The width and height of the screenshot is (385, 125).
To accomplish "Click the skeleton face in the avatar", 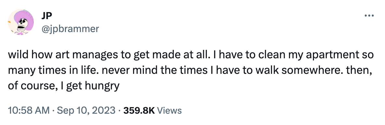I will click(22, 24).
